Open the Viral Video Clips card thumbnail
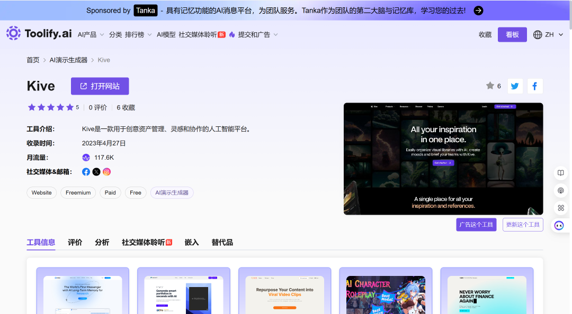 click(284, 294)
